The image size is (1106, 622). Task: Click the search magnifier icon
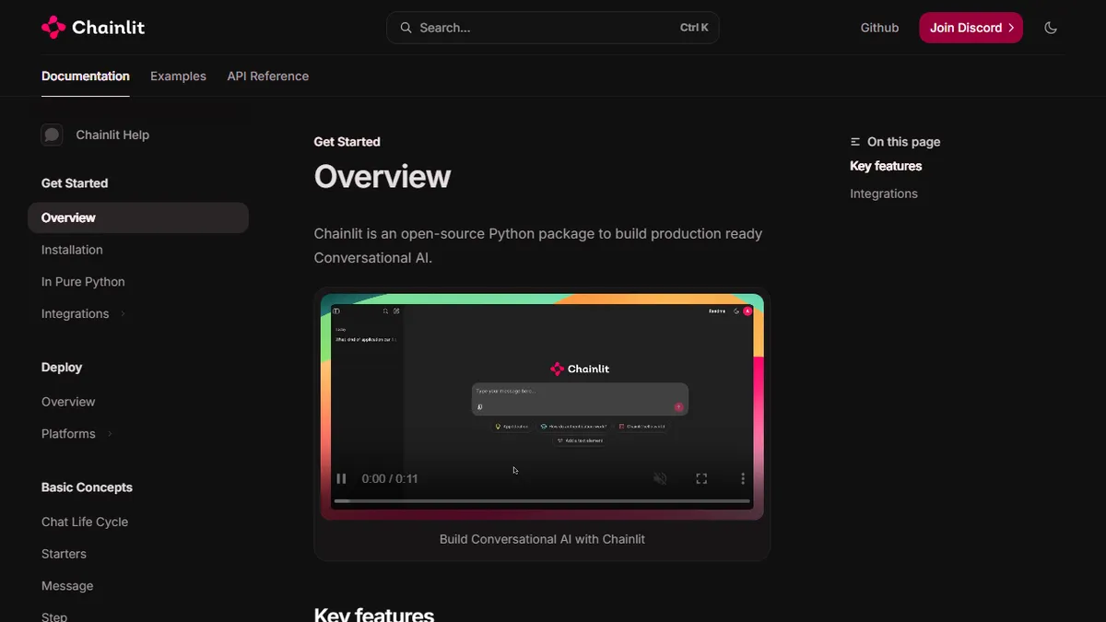pos(406,28)
